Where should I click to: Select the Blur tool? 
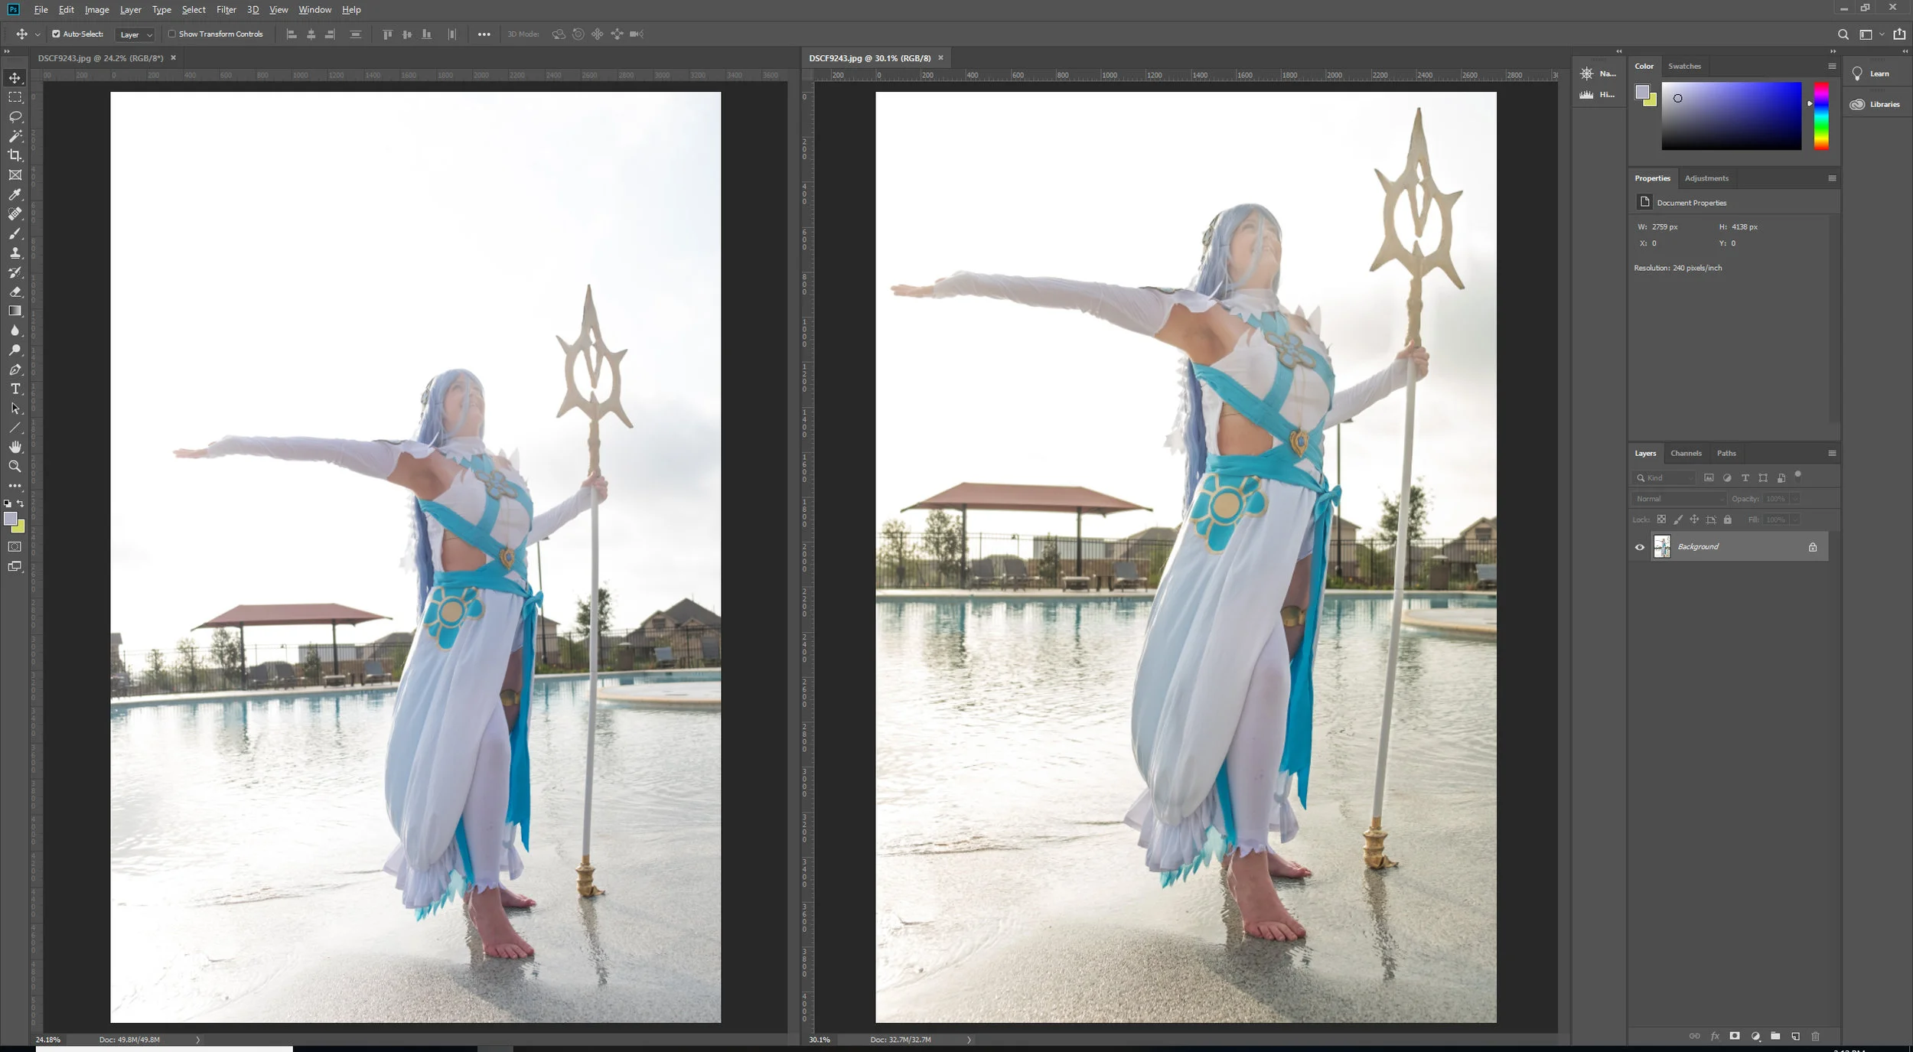[15, 331]
